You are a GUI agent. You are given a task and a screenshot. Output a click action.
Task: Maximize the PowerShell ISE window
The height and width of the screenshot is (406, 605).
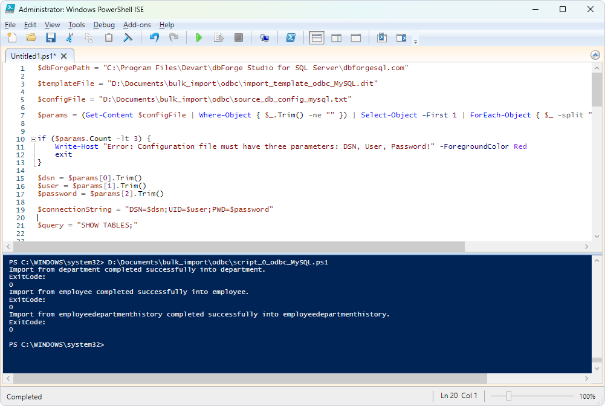coord(563,9)
